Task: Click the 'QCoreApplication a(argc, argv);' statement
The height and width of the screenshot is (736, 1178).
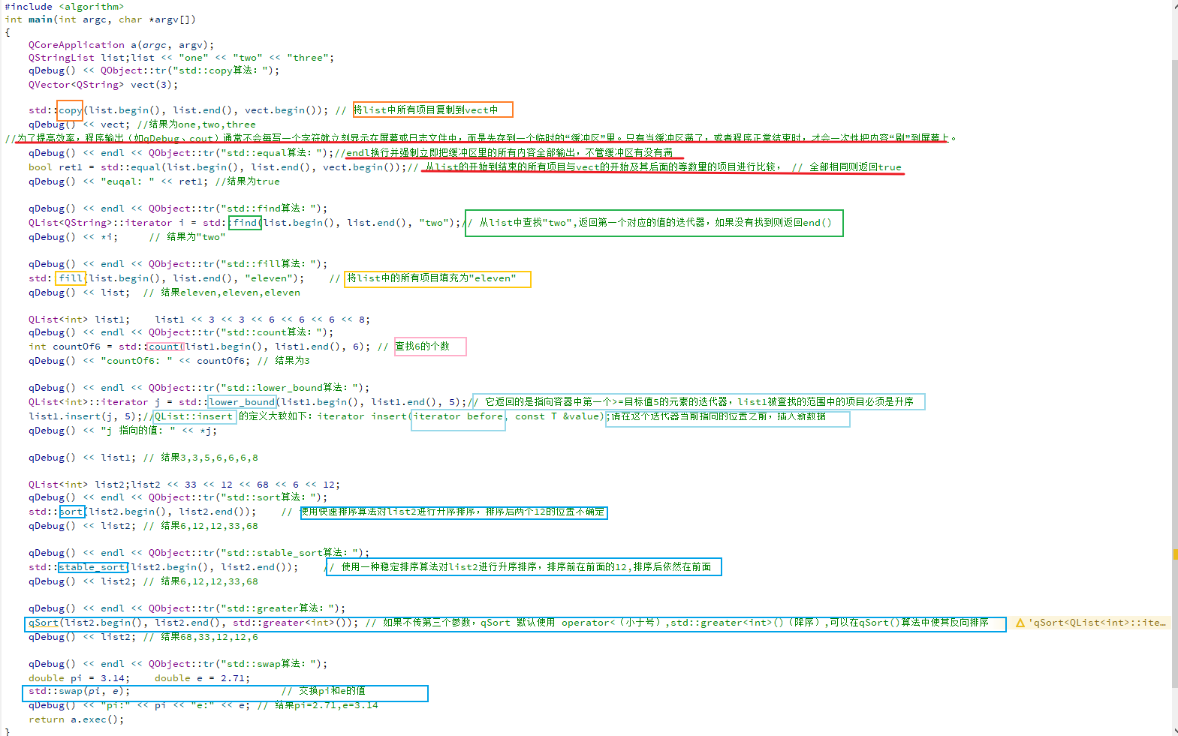Action: point(121,45)
